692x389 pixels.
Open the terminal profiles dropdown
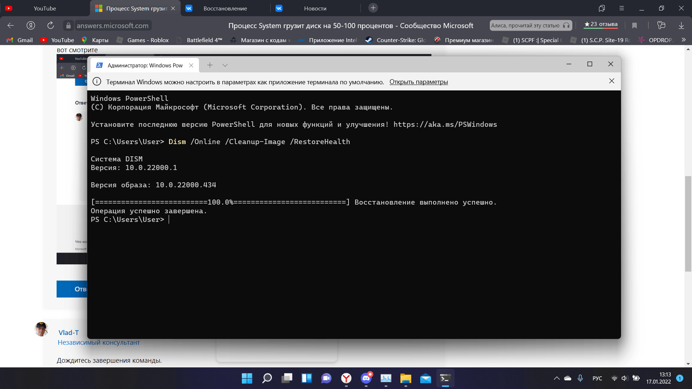click(x=225, y=65)
